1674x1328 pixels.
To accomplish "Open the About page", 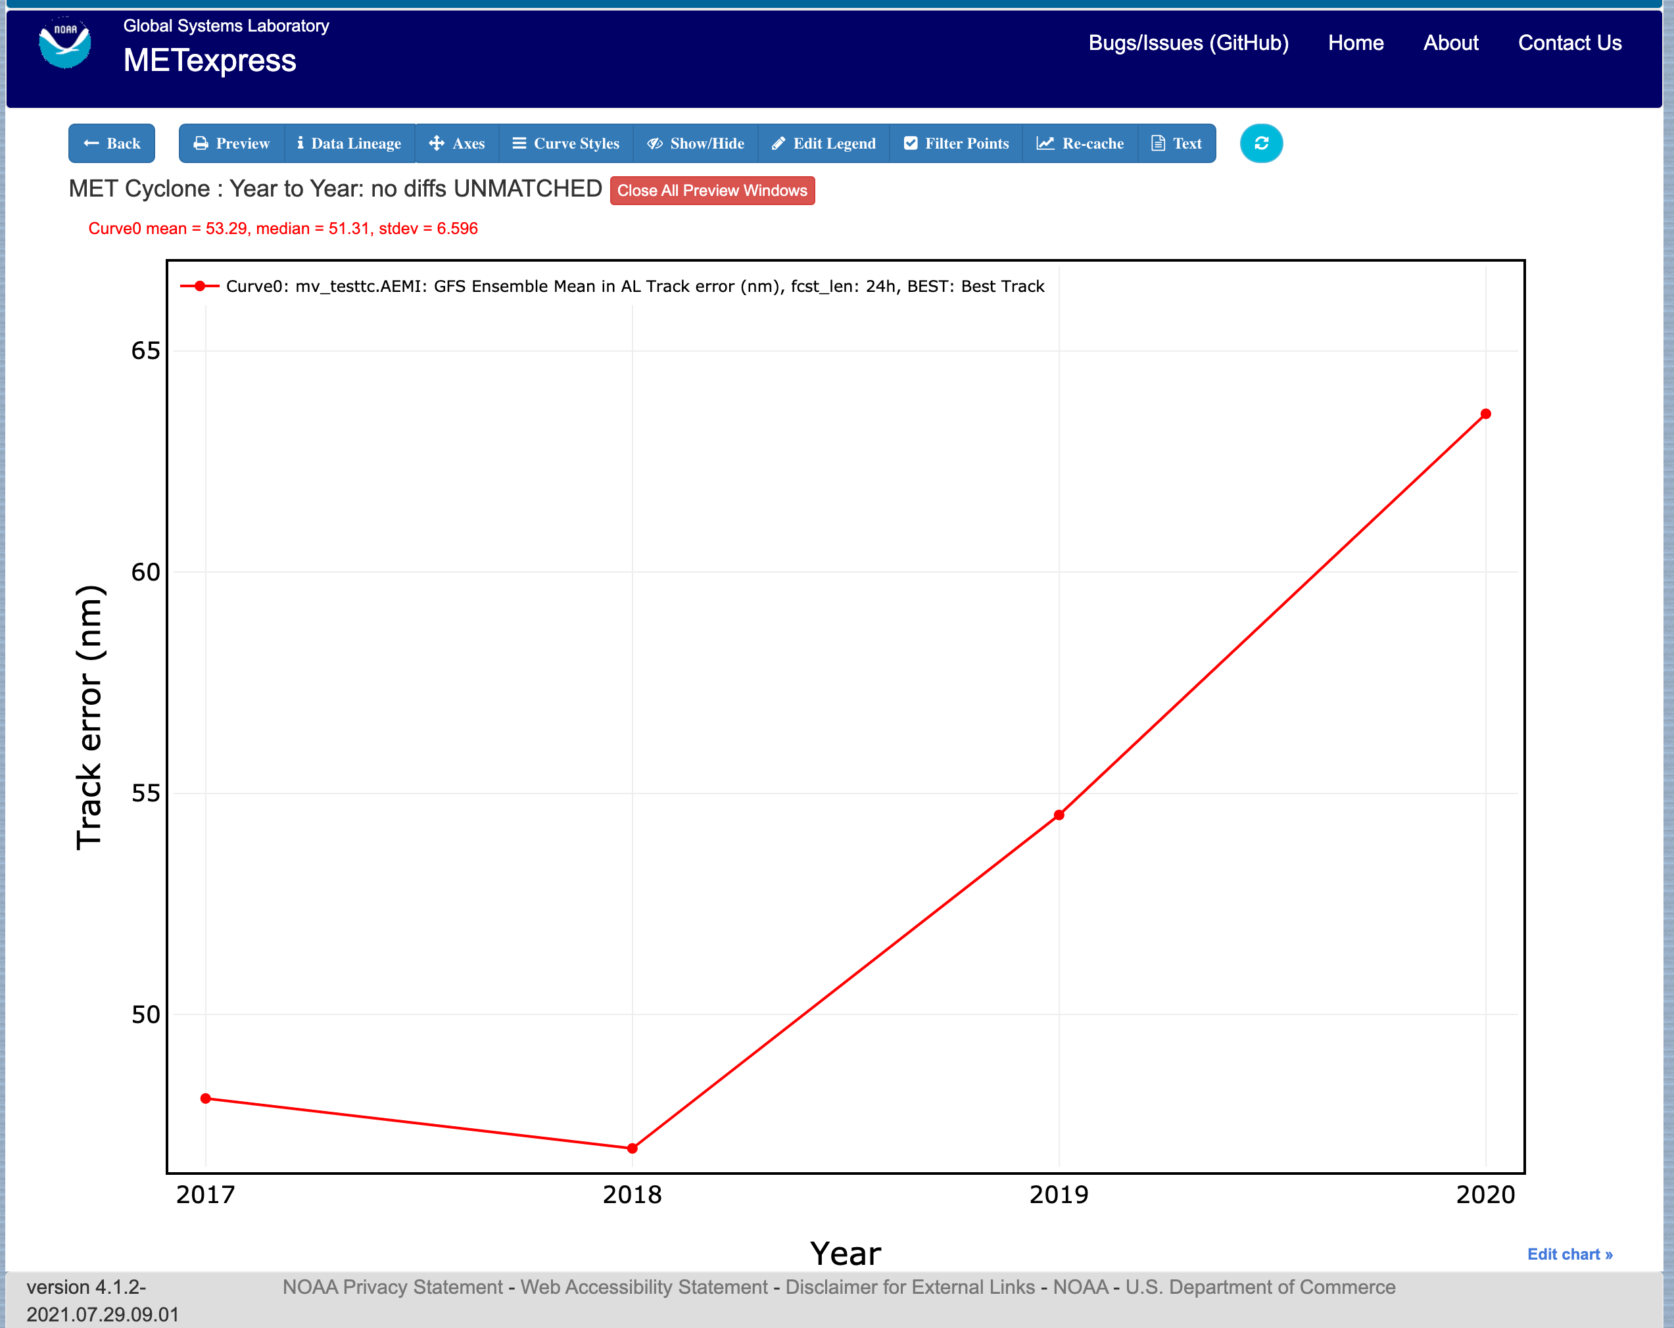I will 1450,43.
